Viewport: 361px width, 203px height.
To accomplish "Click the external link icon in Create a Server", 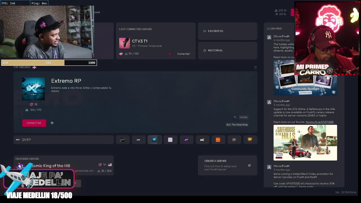I will (x=249, y=166).
